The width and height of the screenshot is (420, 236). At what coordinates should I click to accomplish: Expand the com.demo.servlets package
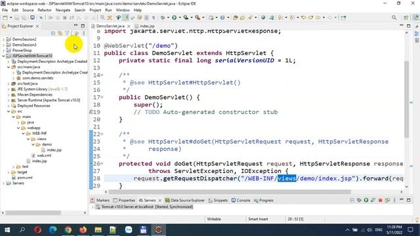pos(13,78)
